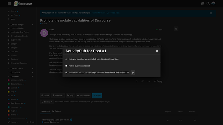The height and width of the screenshot is (125, 223).
Task: Flag this topic
Action: 70,96
